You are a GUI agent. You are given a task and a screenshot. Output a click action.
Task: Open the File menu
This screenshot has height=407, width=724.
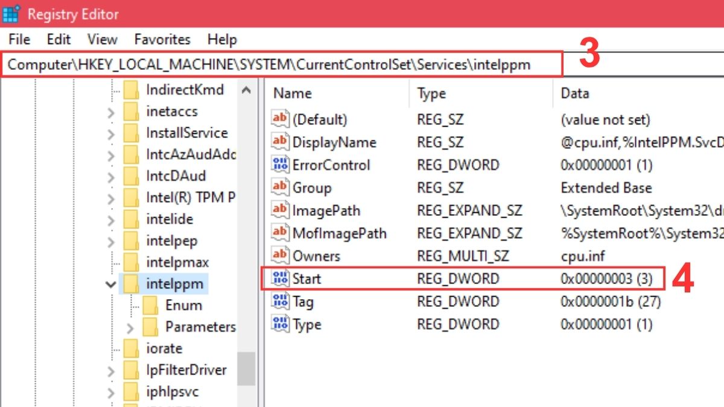coord(19,40)
